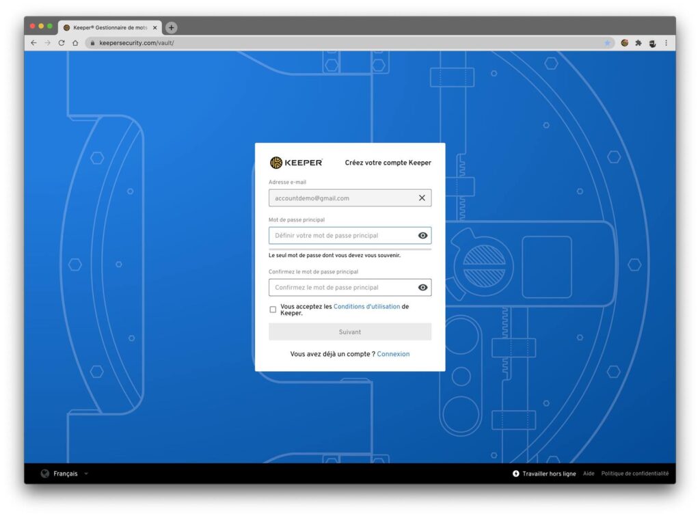
Task: Click the Keeper logo in the form
Action: click(296, 163)
